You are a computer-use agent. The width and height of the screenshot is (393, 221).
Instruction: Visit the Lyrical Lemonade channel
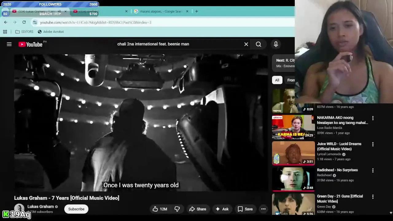pyautogui.click(x=329, y=154)
